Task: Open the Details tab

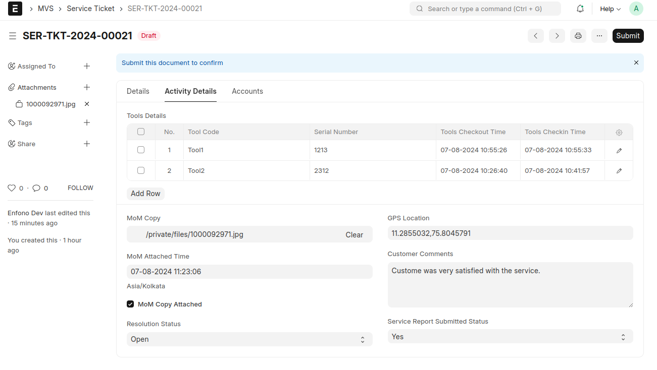Action: click(138, 91)
